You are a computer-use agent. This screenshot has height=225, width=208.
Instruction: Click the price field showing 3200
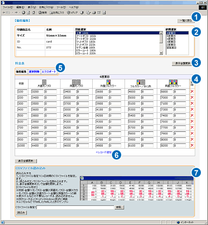pyautogui.click(x=37, y=92)
